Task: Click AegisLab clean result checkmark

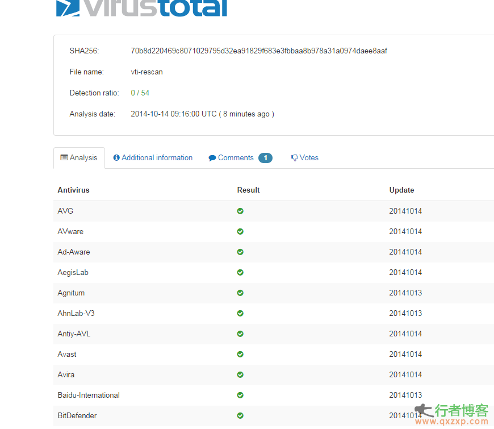Action: [x=240, y=273]
